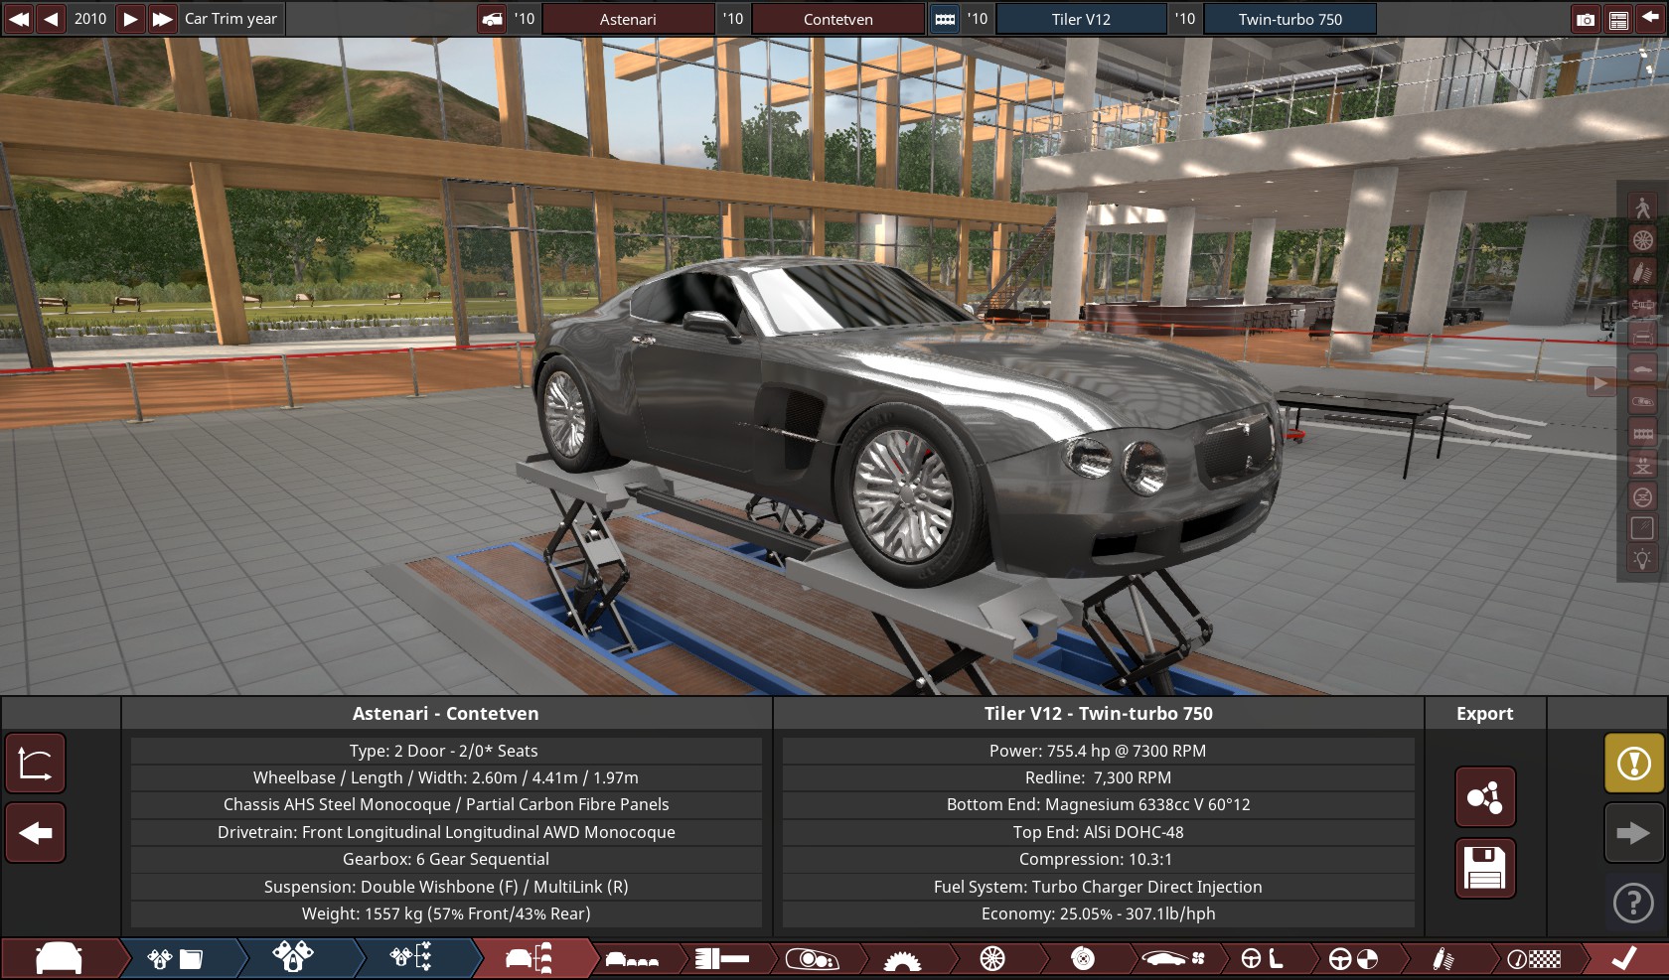
Task: Toggle headlight fixtures icon in sidebar
Action: click(1642, 401)
